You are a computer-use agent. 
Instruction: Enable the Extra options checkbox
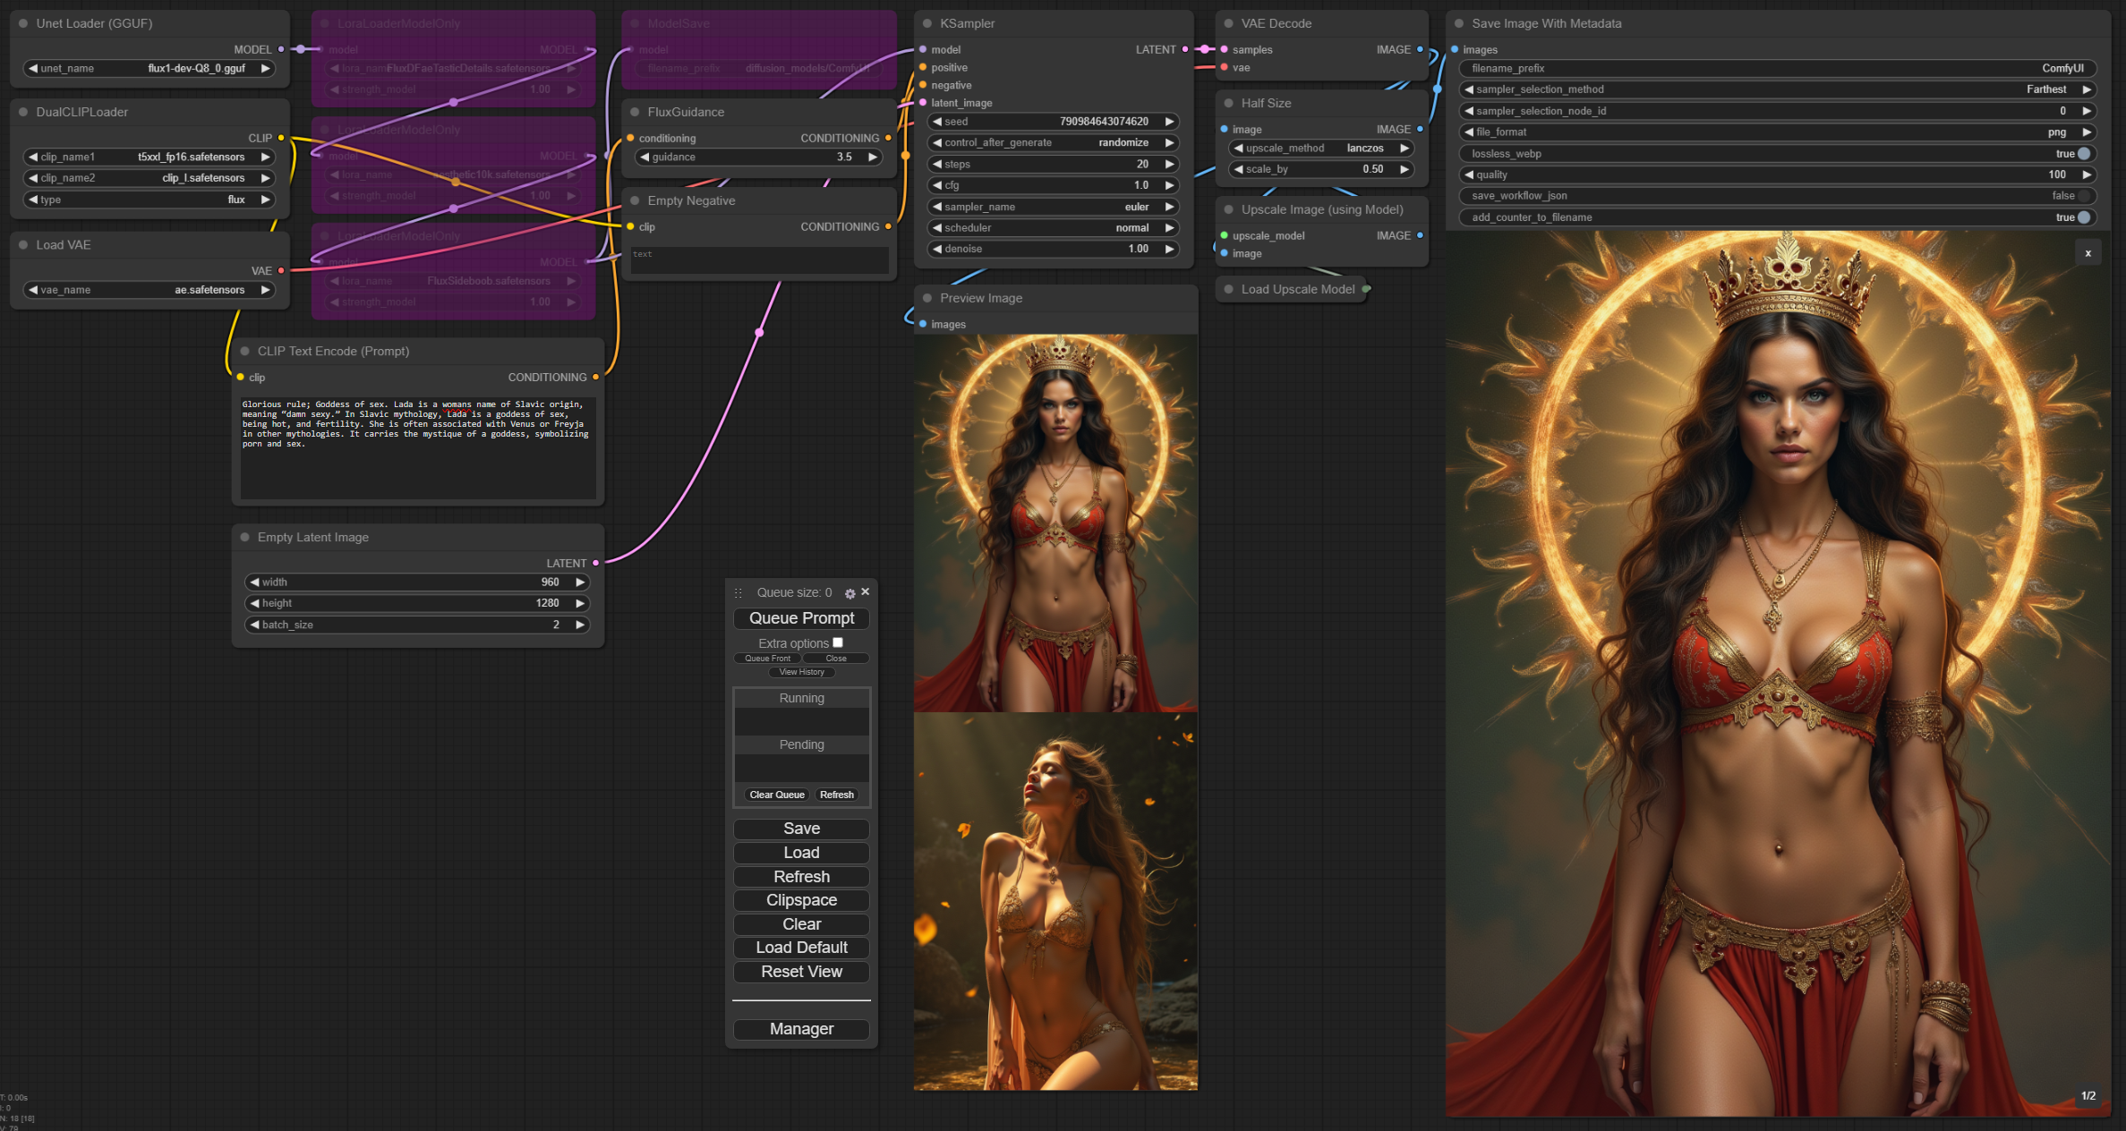click(838, 642)
